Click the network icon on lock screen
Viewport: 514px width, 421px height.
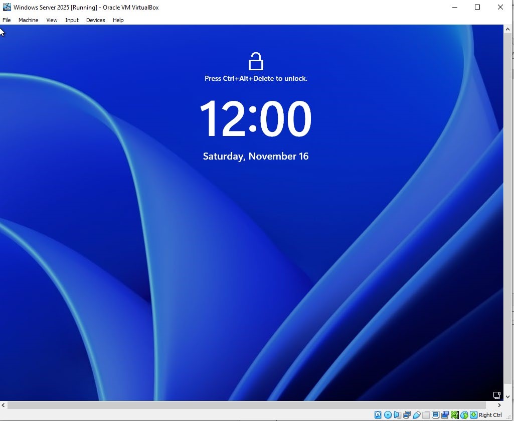pyautogui.click(x=496, y=395)
